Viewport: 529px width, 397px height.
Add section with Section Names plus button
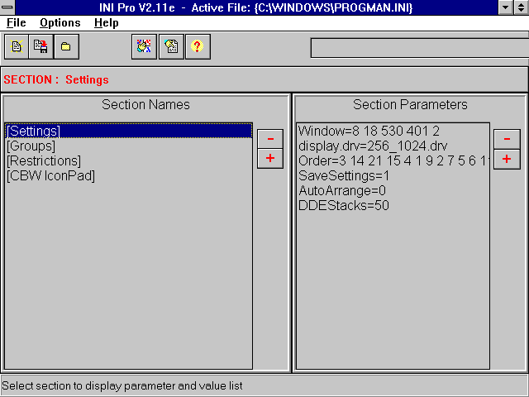pyautogui.click(x=269, y=158)
